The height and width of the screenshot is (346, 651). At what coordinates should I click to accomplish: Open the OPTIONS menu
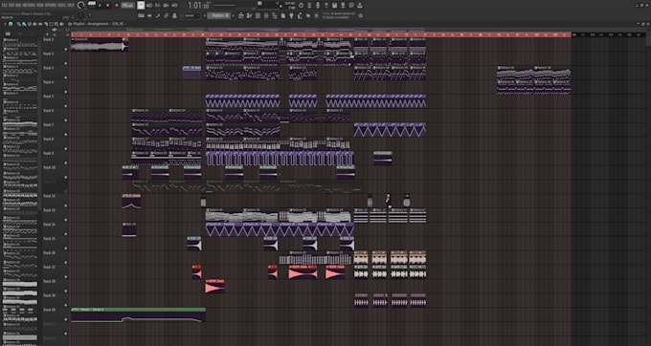[x=51, y=5]
